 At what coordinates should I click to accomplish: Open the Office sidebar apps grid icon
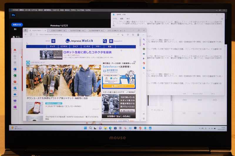[x=15, y=63]
